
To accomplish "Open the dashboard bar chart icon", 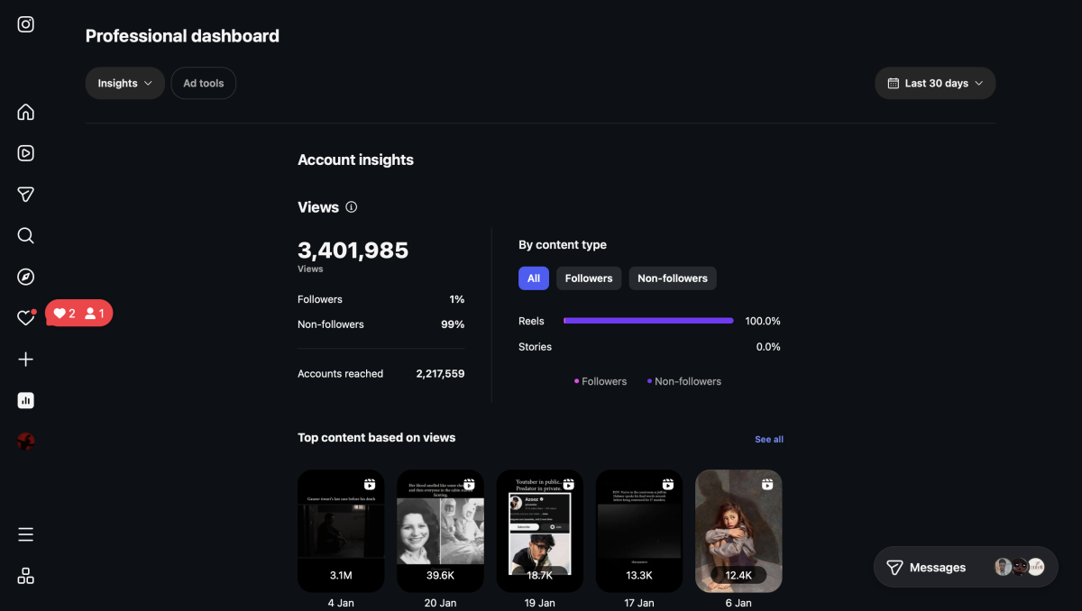I will (26, 400).
